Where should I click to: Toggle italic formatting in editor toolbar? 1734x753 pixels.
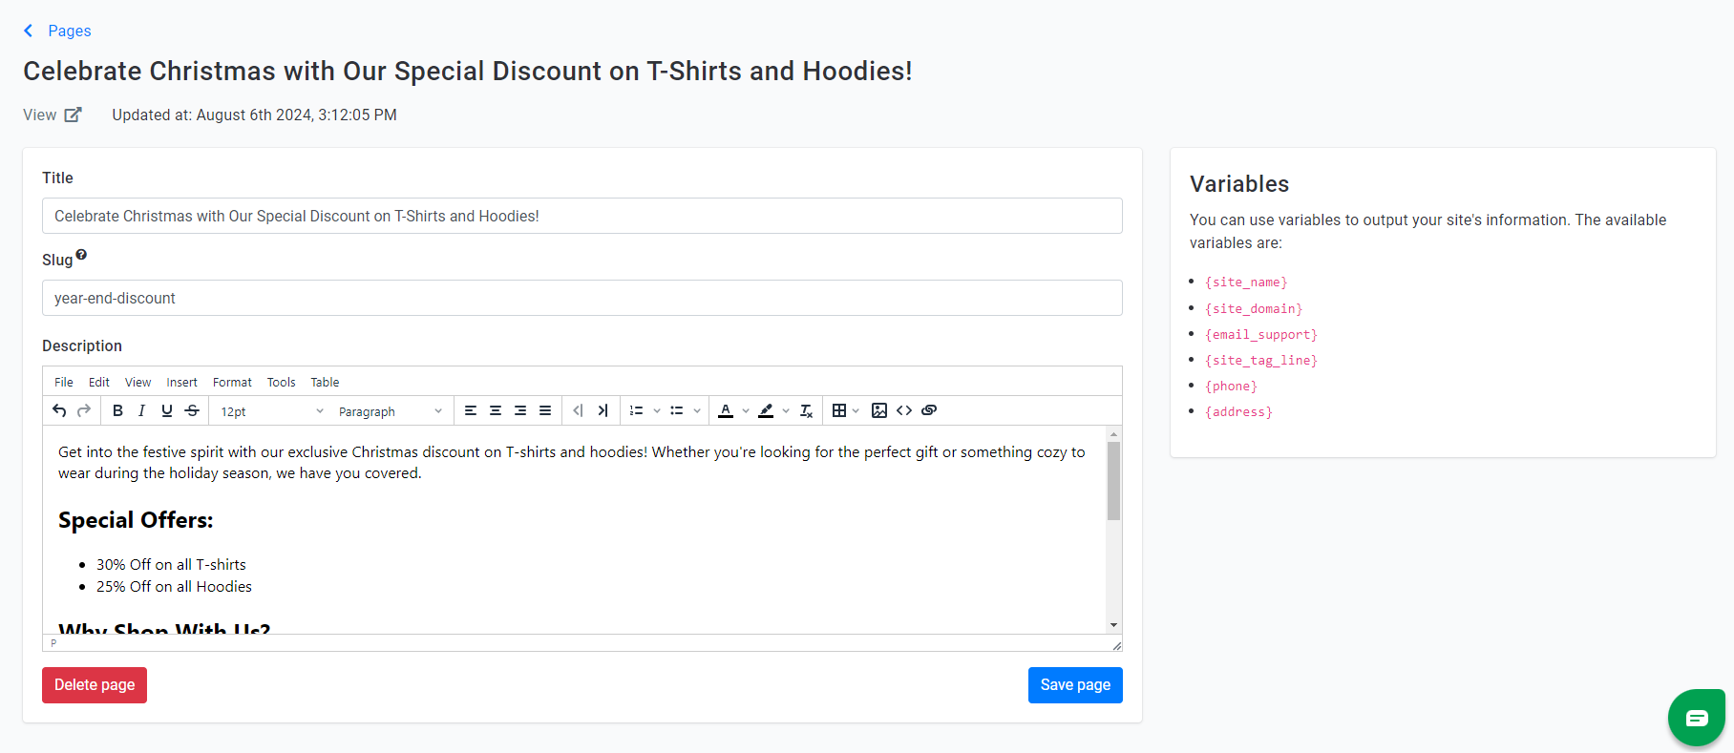[142, 410]
